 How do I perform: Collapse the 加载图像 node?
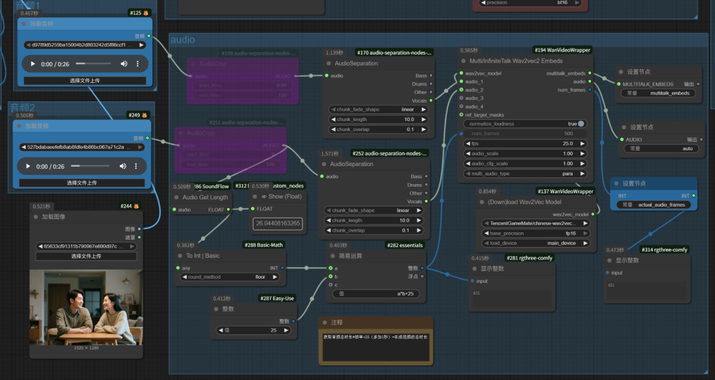coord(36,217)
